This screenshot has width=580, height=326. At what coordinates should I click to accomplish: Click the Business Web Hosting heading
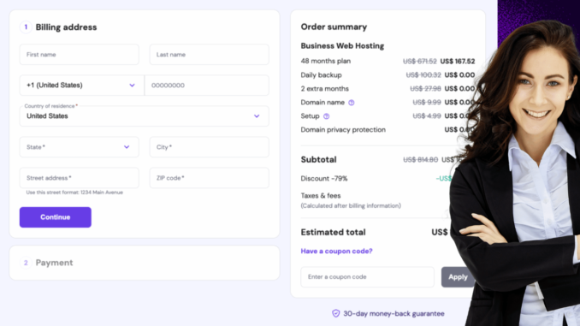coord(342,46)
